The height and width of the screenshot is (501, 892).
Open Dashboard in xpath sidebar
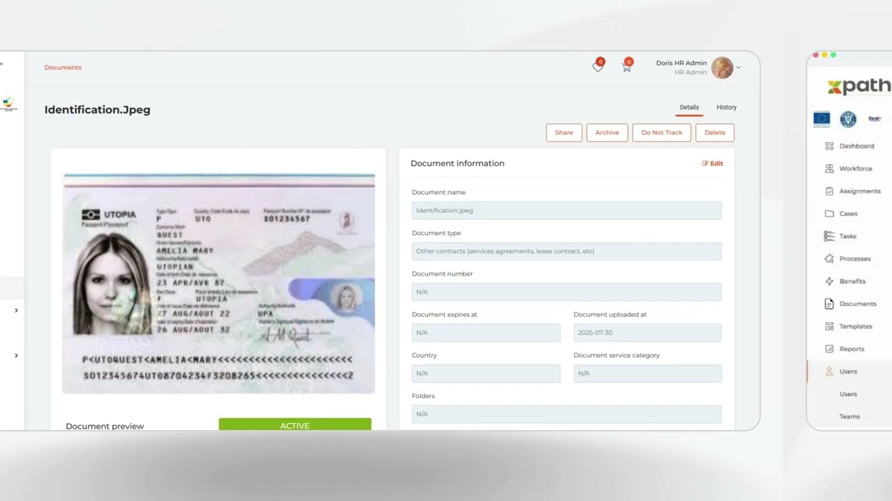856,146
